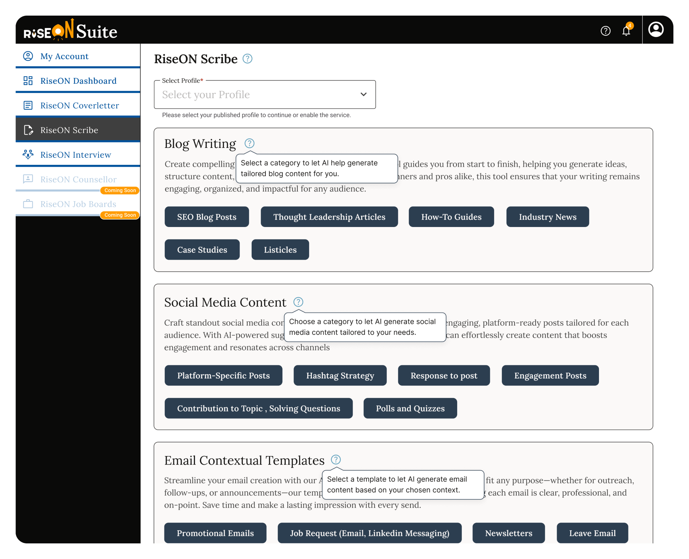Image resolution: width=689 pixels, height=559 pixels.
Task: Open the user profile avatar icon
Action: pyautogui.click(x=656, y=29)
